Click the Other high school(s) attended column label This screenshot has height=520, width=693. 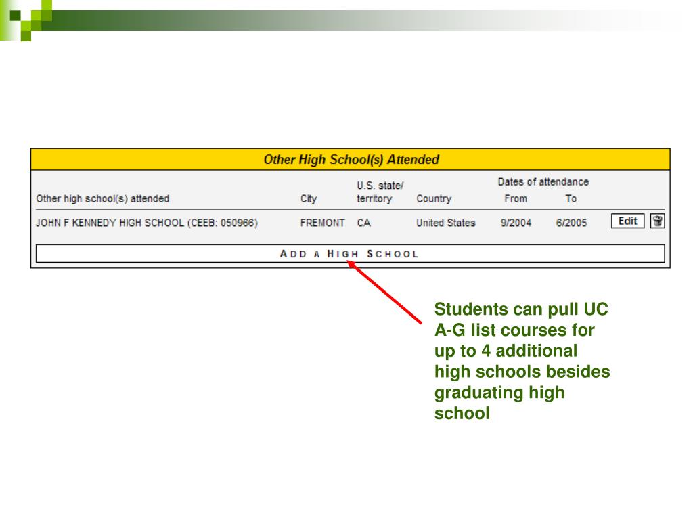pos(102,199)
